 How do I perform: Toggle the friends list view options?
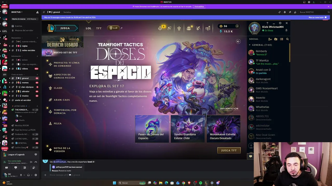[x=281, y=39]
